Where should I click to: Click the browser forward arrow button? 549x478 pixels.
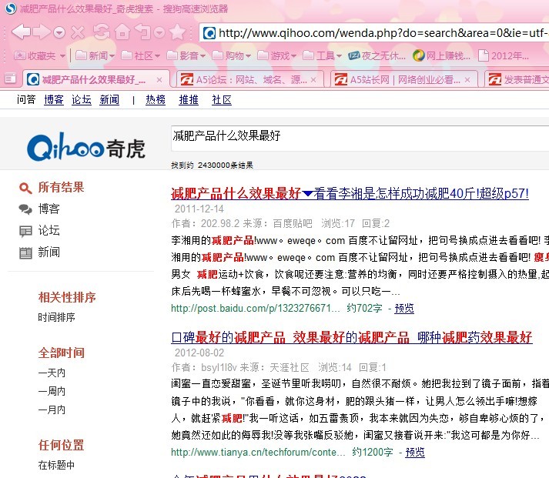[x=41, y=32]
